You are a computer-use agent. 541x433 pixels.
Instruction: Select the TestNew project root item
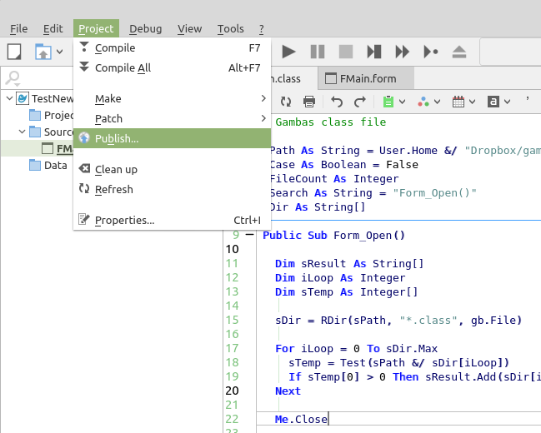click(x=45, y=98)
